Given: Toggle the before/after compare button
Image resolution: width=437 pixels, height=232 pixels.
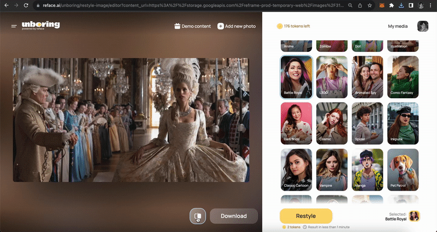Looking at the screenshot, I should coord(198,216).
